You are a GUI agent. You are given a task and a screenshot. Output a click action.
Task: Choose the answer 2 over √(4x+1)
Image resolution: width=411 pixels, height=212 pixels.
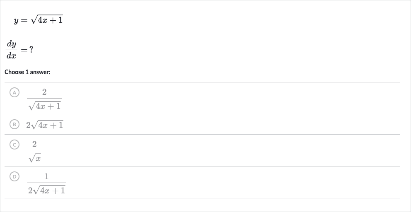click(44, 99)
